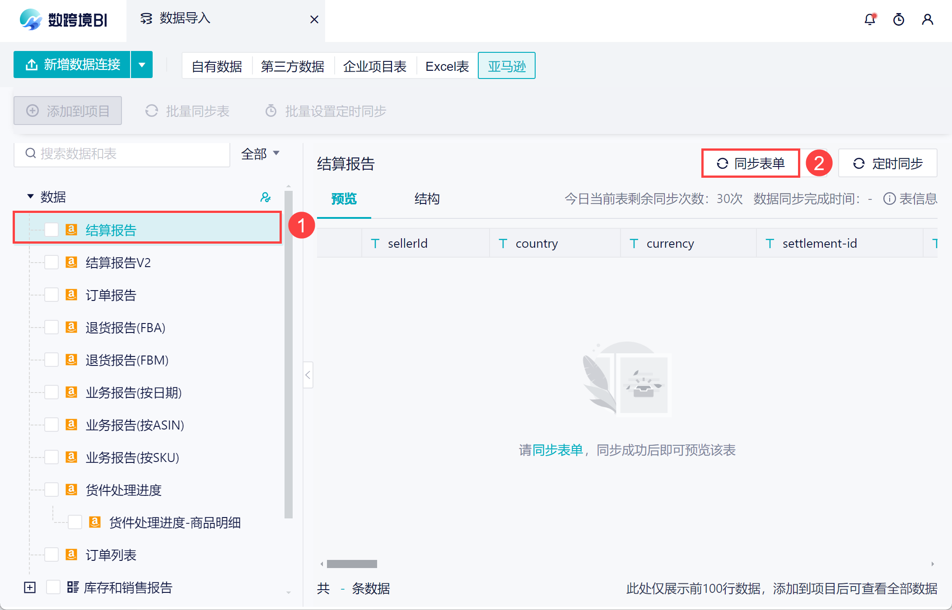This screenshot has height=610, width=952.
Task: Open the timer clock icon in header
Action: (x=898, y=20)
